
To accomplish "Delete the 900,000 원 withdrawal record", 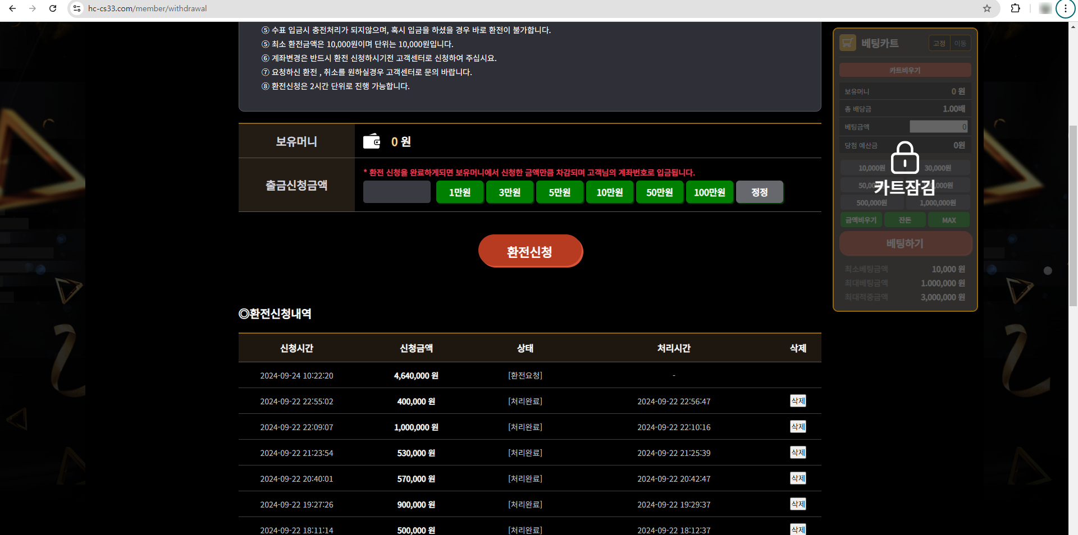I will [798, 504].
